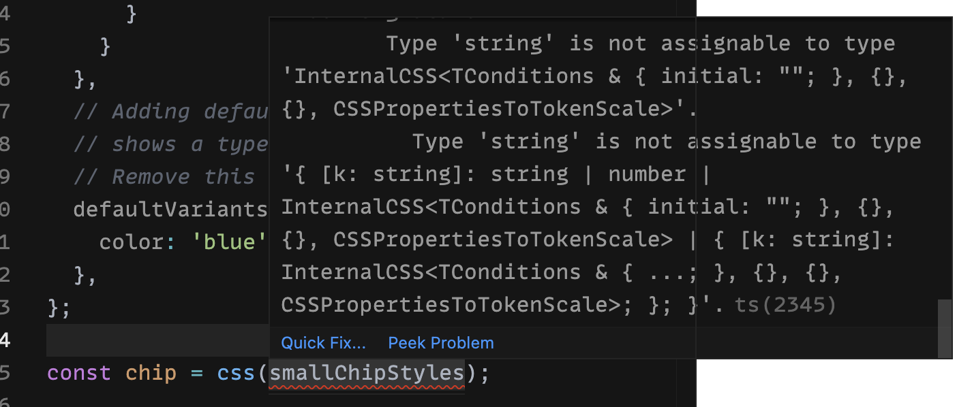Open Peek Problem view
Image resolution: width=957 pixels, height=407 pixels.
coord(440,342)
